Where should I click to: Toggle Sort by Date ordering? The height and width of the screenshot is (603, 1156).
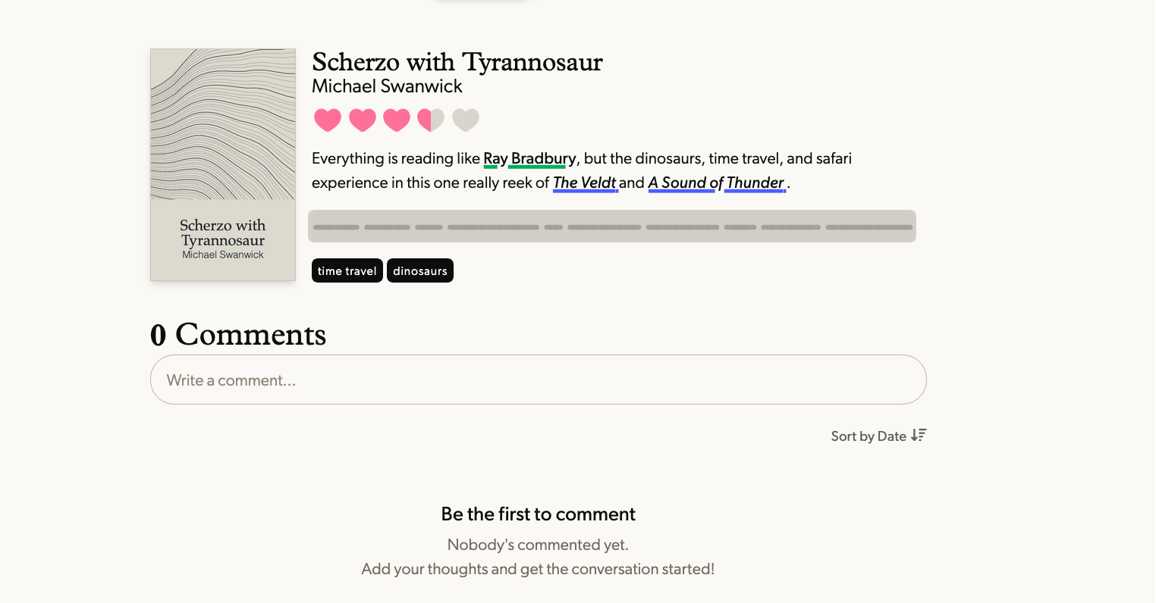878,436
